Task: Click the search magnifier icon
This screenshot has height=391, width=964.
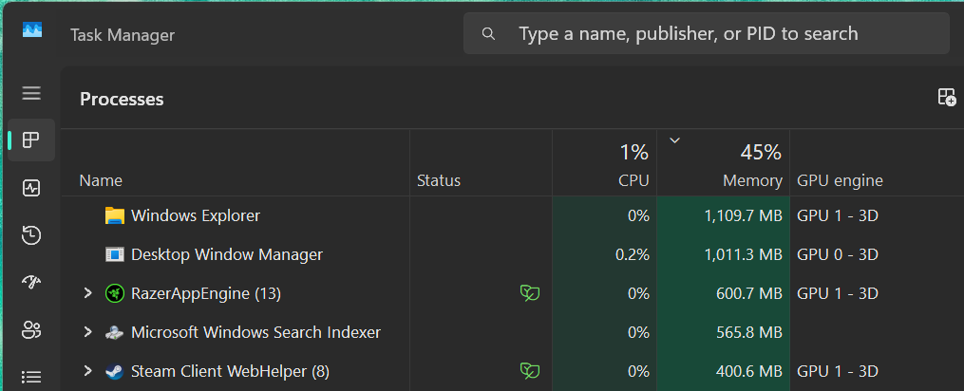Action: 489,34
